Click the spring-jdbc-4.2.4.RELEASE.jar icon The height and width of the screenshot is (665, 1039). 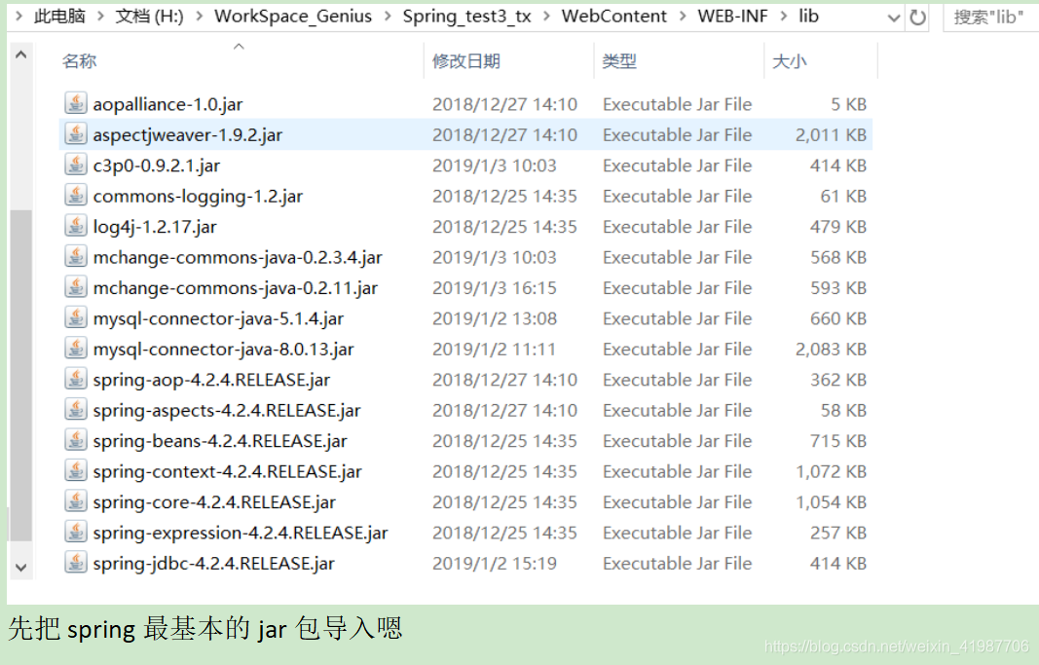76,563
